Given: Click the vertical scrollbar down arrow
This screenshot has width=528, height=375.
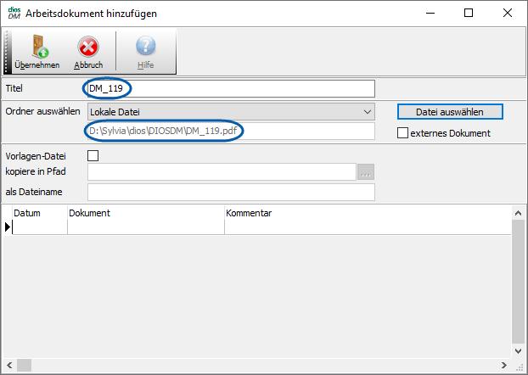Looking at the screenshot, I should point(518,350).
